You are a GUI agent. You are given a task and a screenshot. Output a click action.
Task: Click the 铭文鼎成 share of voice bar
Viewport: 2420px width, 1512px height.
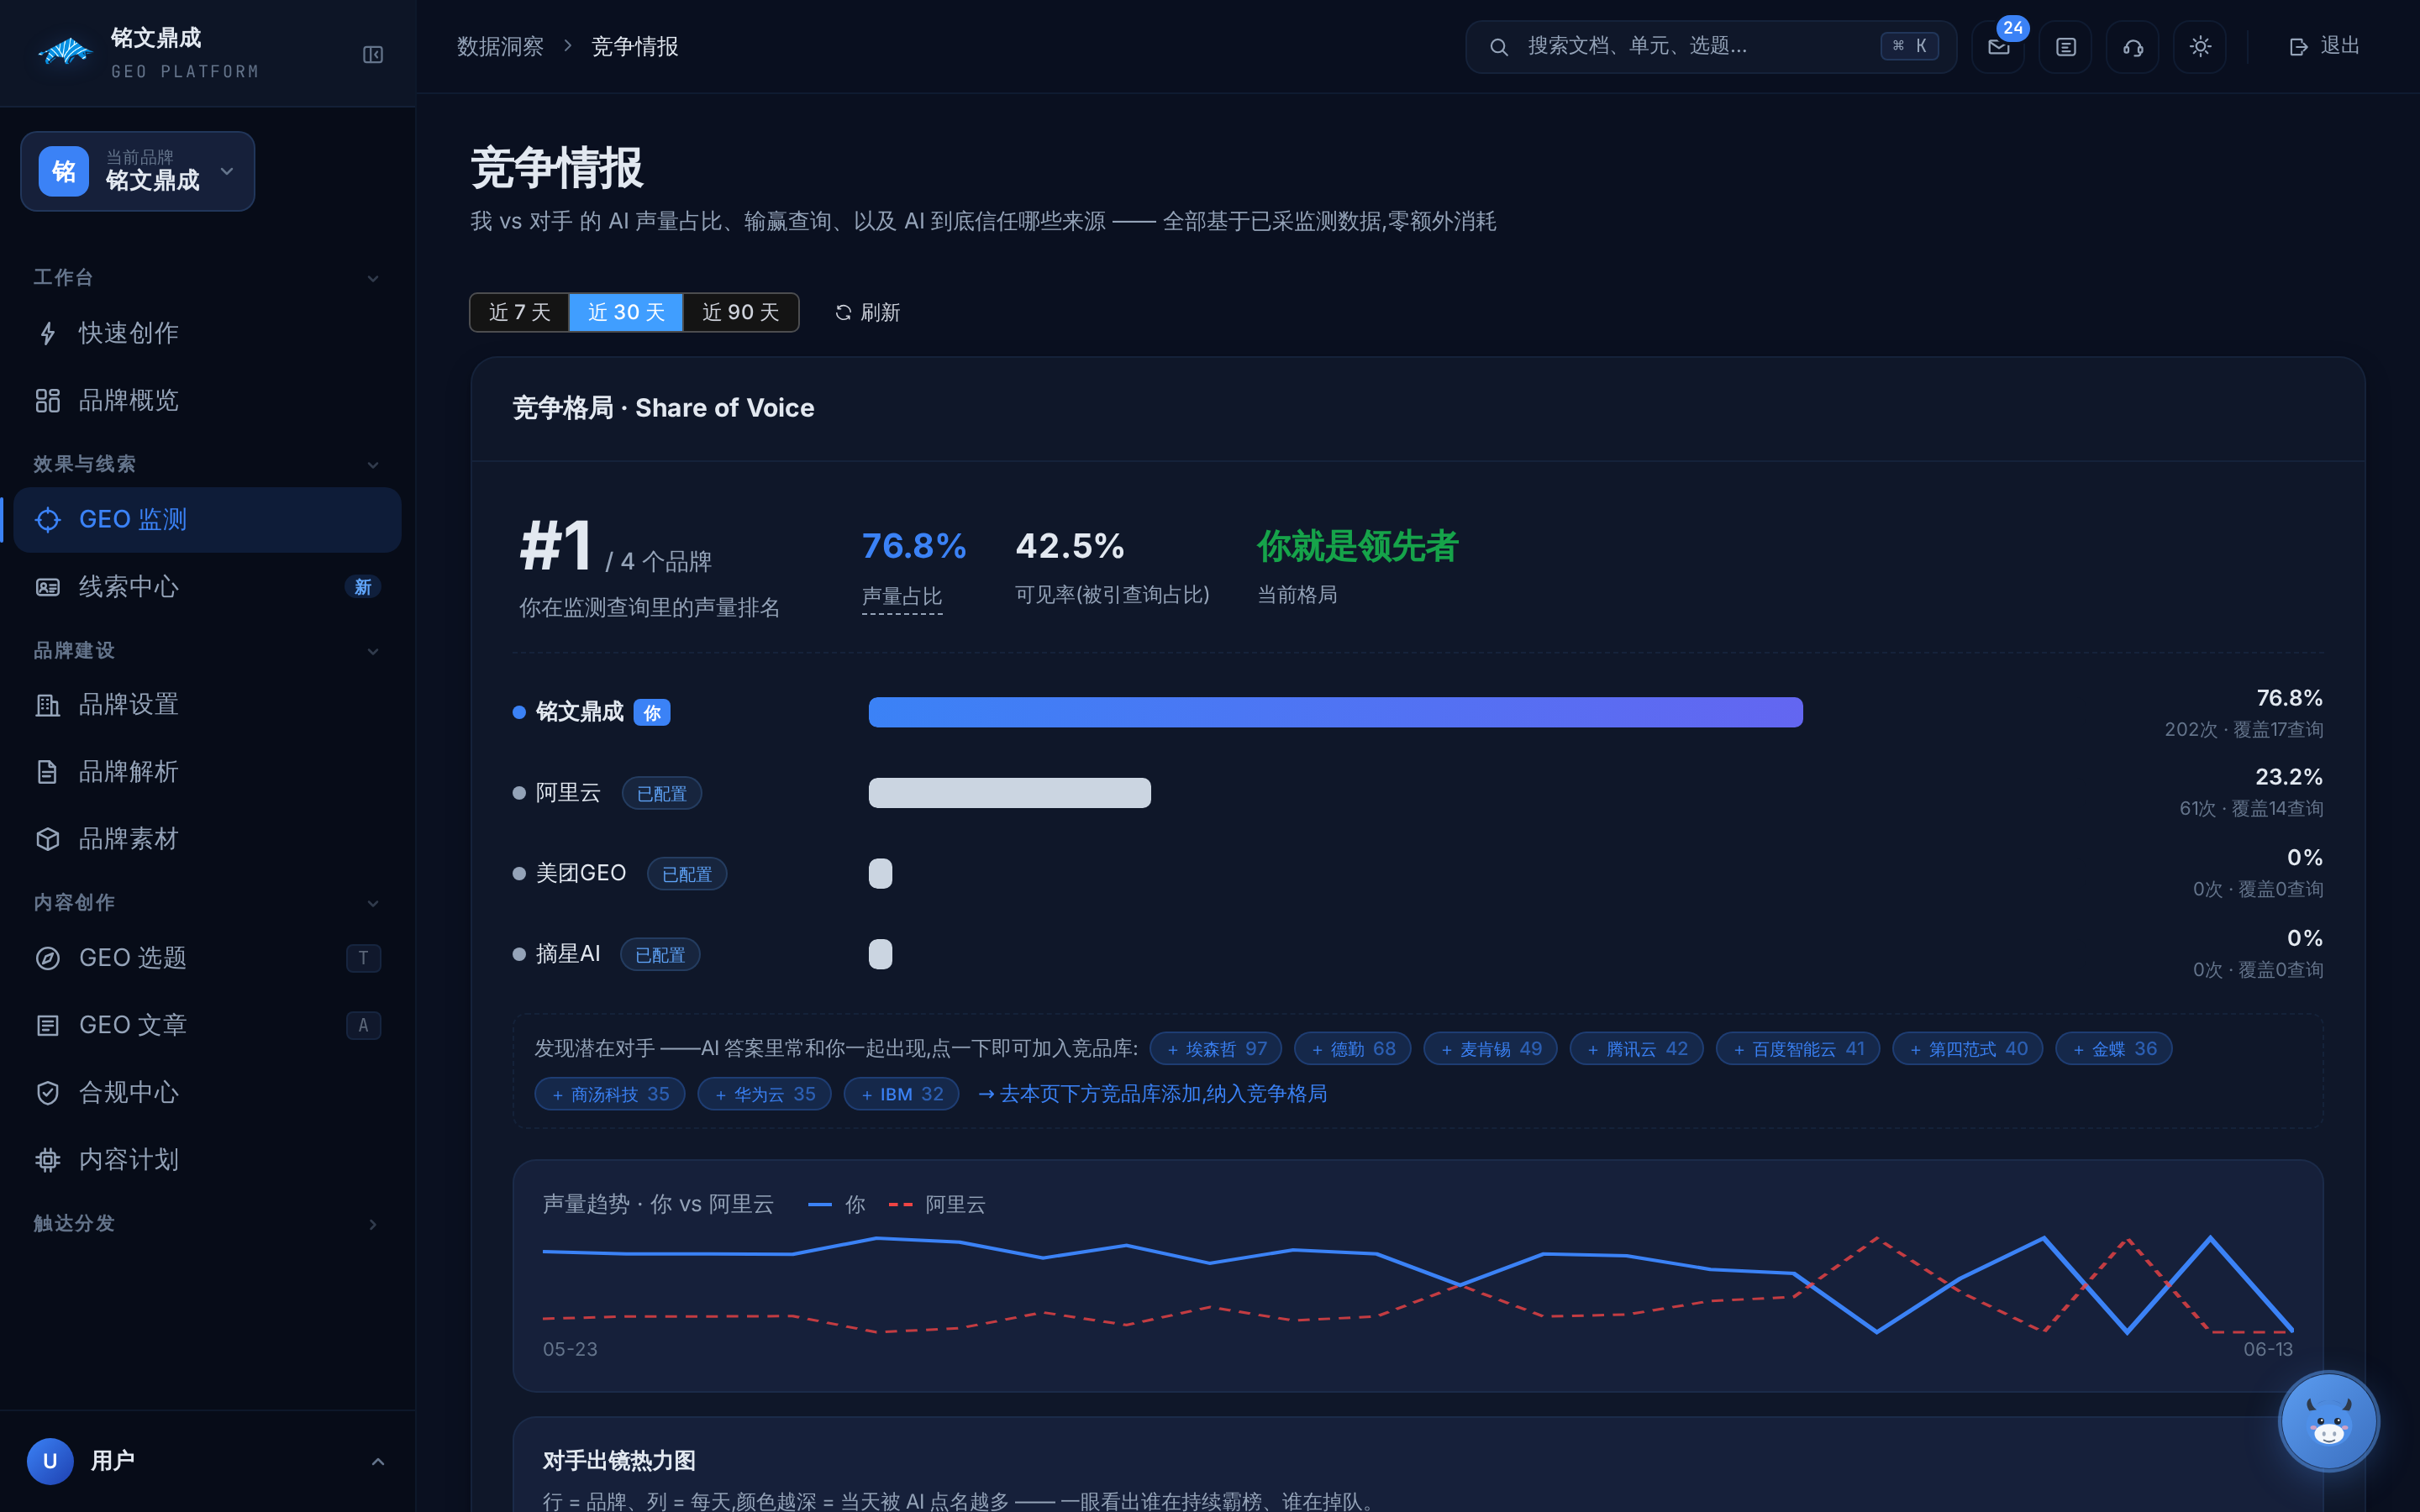[x=1335, y=712]
